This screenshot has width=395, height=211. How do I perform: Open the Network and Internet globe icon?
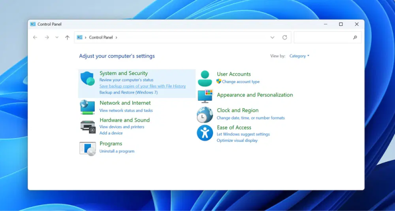pos(87,107)
